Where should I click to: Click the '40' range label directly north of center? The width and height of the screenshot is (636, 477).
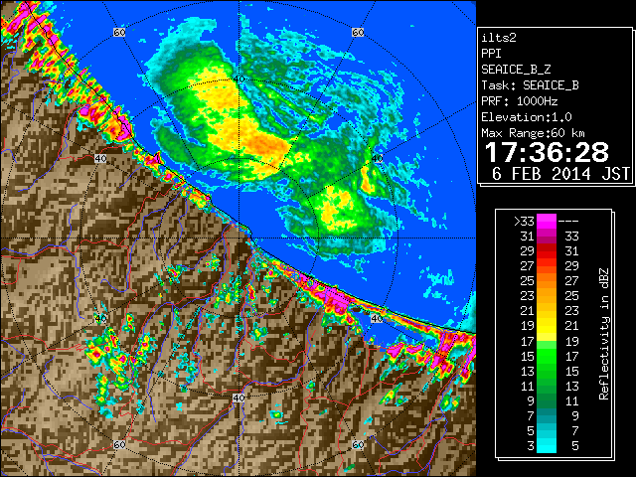click(238, 79)
